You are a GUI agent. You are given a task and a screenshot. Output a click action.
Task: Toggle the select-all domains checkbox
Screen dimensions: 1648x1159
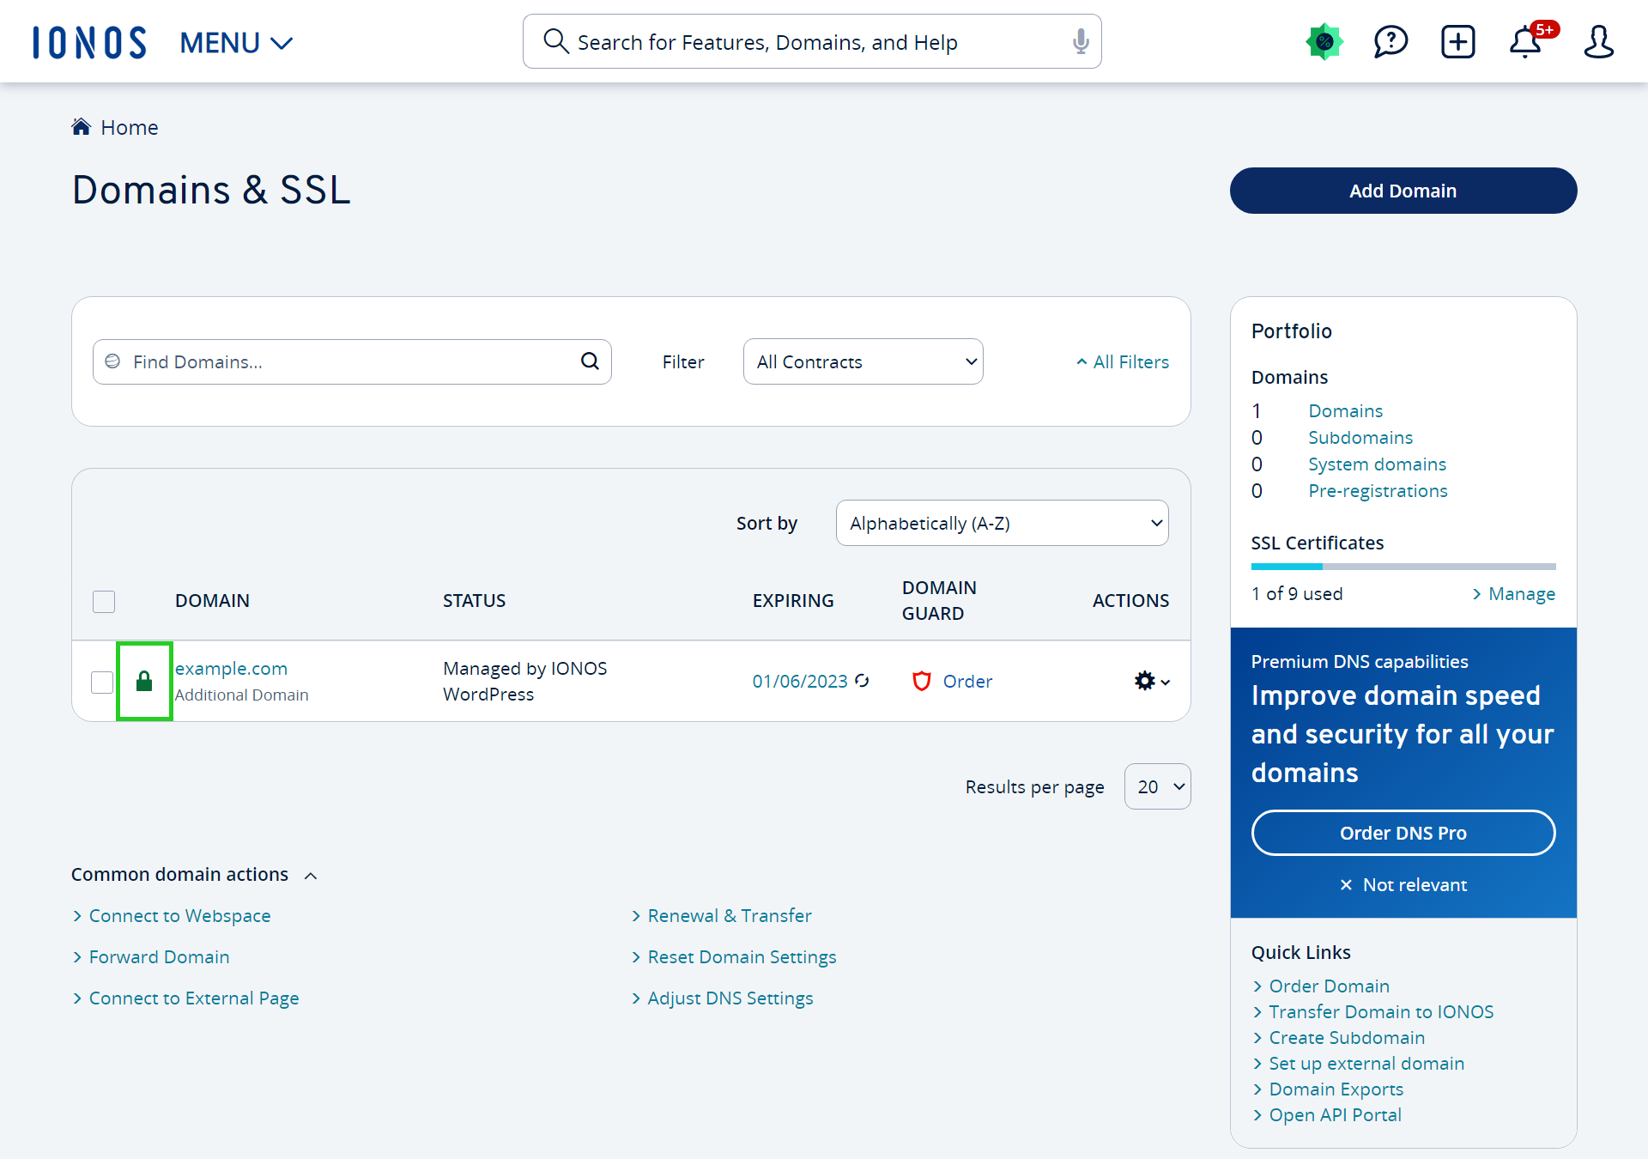click(x=104, y=601)
